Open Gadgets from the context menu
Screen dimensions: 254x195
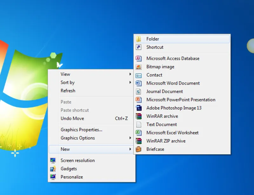pyautogui.click(x=91, y=169)
